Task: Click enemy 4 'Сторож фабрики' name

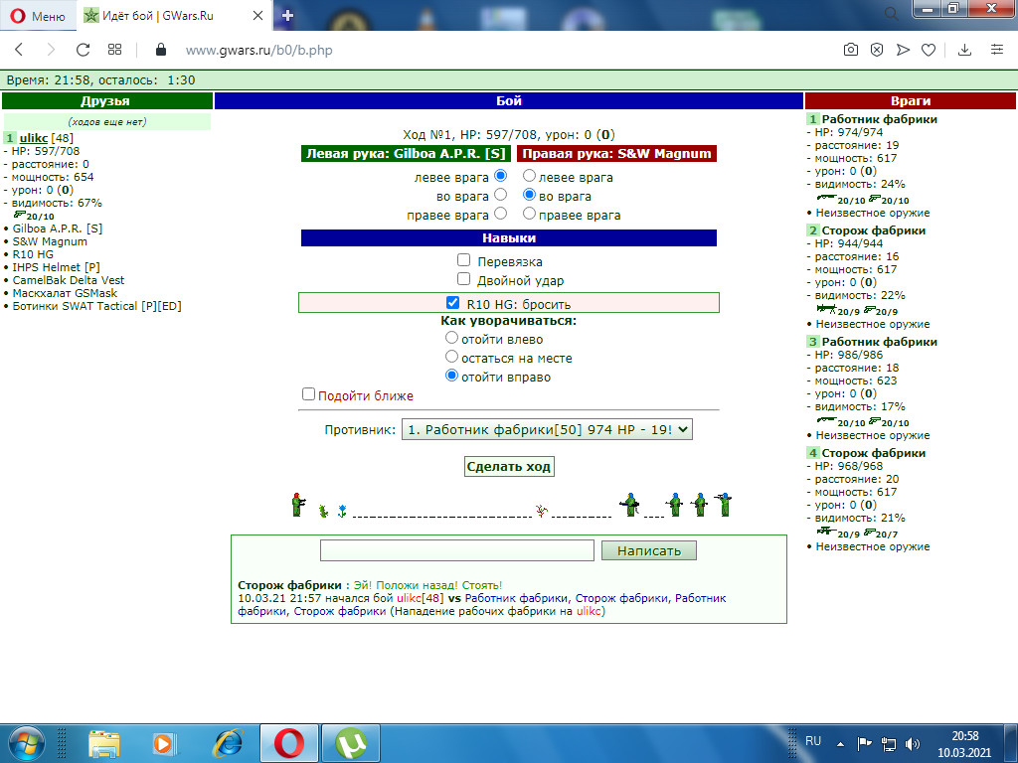Action: coord(873,453)
